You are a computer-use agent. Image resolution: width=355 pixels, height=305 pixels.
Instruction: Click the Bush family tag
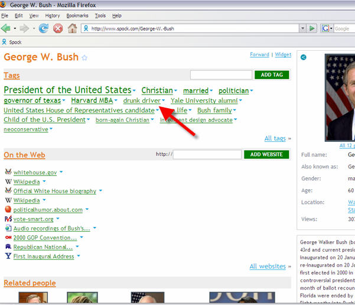[214, 111]
